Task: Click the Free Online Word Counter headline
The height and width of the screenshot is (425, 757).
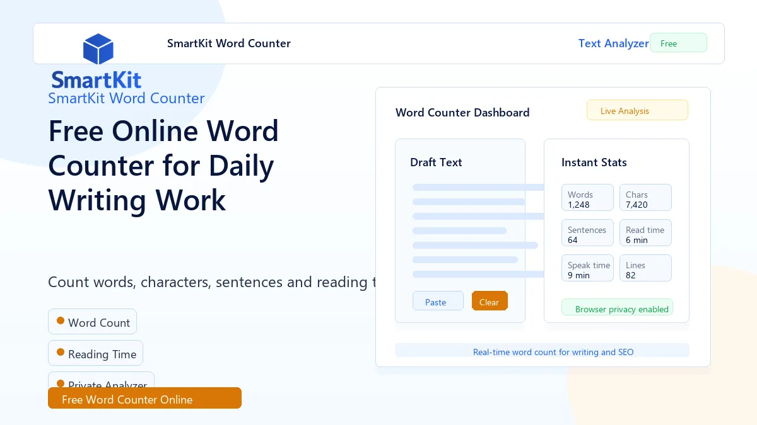Action: pyautogui.click(x=163, y=166)
